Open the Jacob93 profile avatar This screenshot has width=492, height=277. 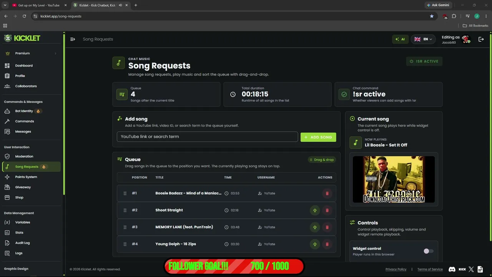tap(466, 39)
